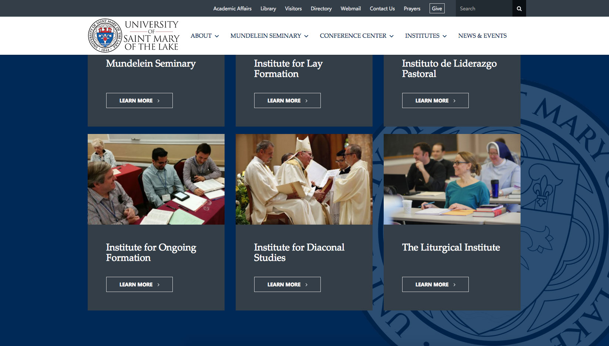Image resolution: width=609 pixels, height=346 pixels.
Task: Click Institute for Diaconal Studies heading
Action: point(299,252)
